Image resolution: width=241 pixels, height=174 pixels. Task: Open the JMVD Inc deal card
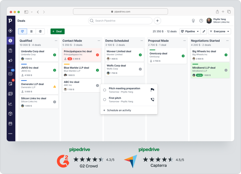(x=39, y=70)
